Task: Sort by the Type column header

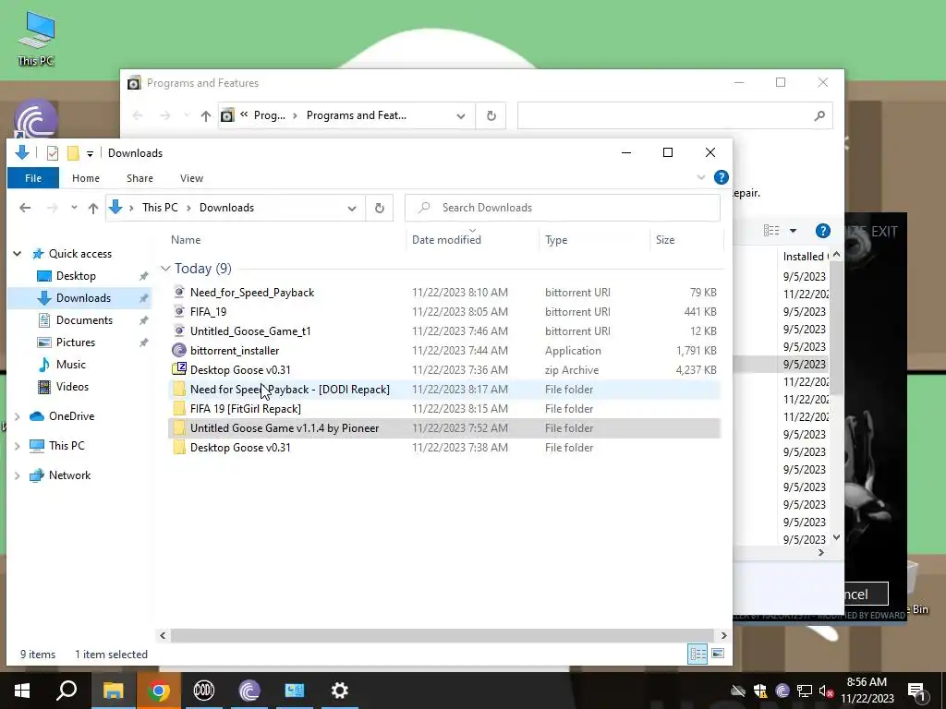Action: [555, 239]
